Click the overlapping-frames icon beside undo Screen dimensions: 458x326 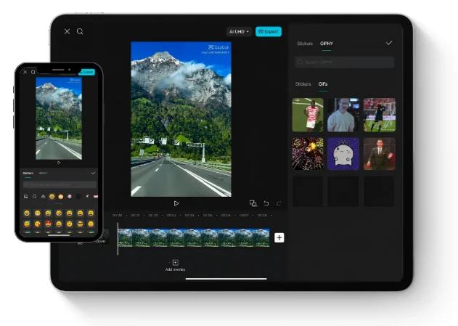pyautogui.click(x=253, y=203)
